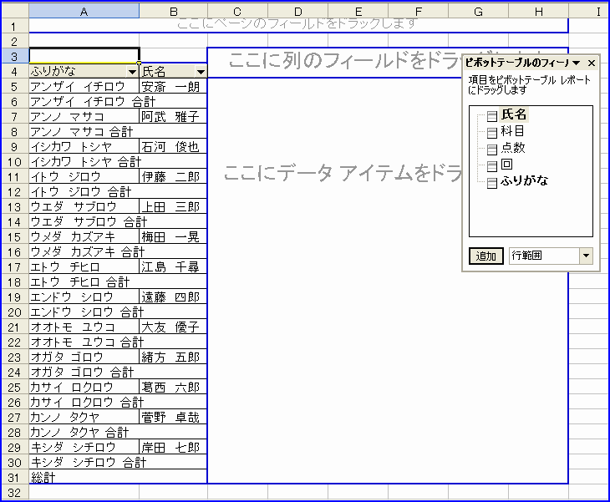This screenshot has height=502, width=610.
Task: Click cell オガタ ゴロウ 合計
Action: coord(118,373)
